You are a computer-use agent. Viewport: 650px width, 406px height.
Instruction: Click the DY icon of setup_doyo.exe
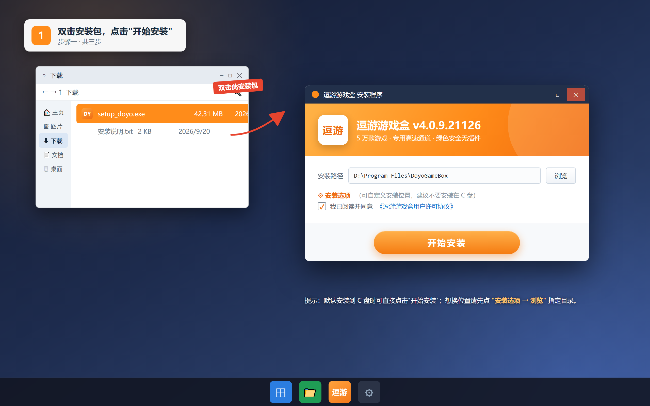click(x=87, y=114)
